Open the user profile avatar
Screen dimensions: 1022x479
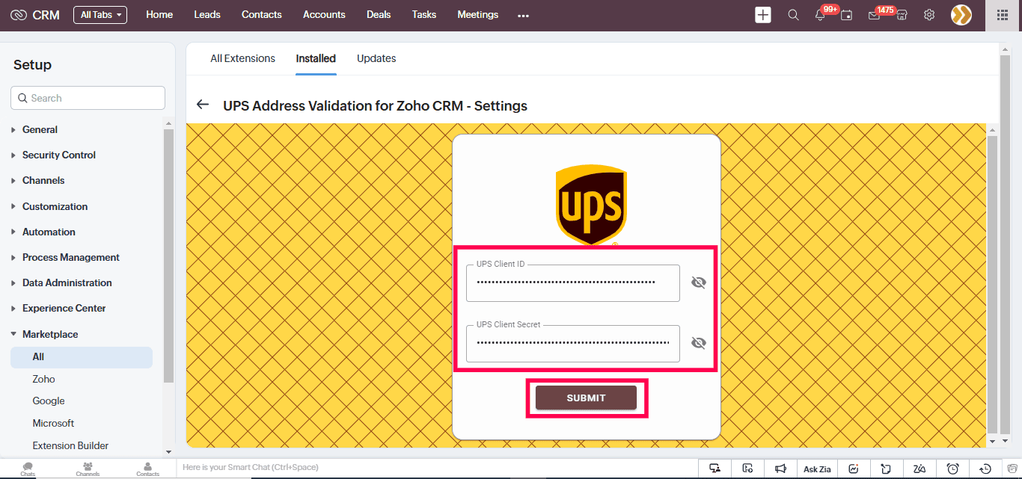point(961,15)
